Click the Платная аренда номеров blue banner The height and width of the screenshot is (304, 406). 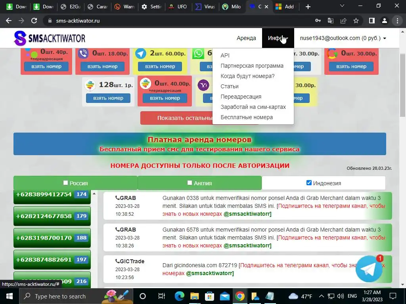pyautogui.click(x=200, y=144)
